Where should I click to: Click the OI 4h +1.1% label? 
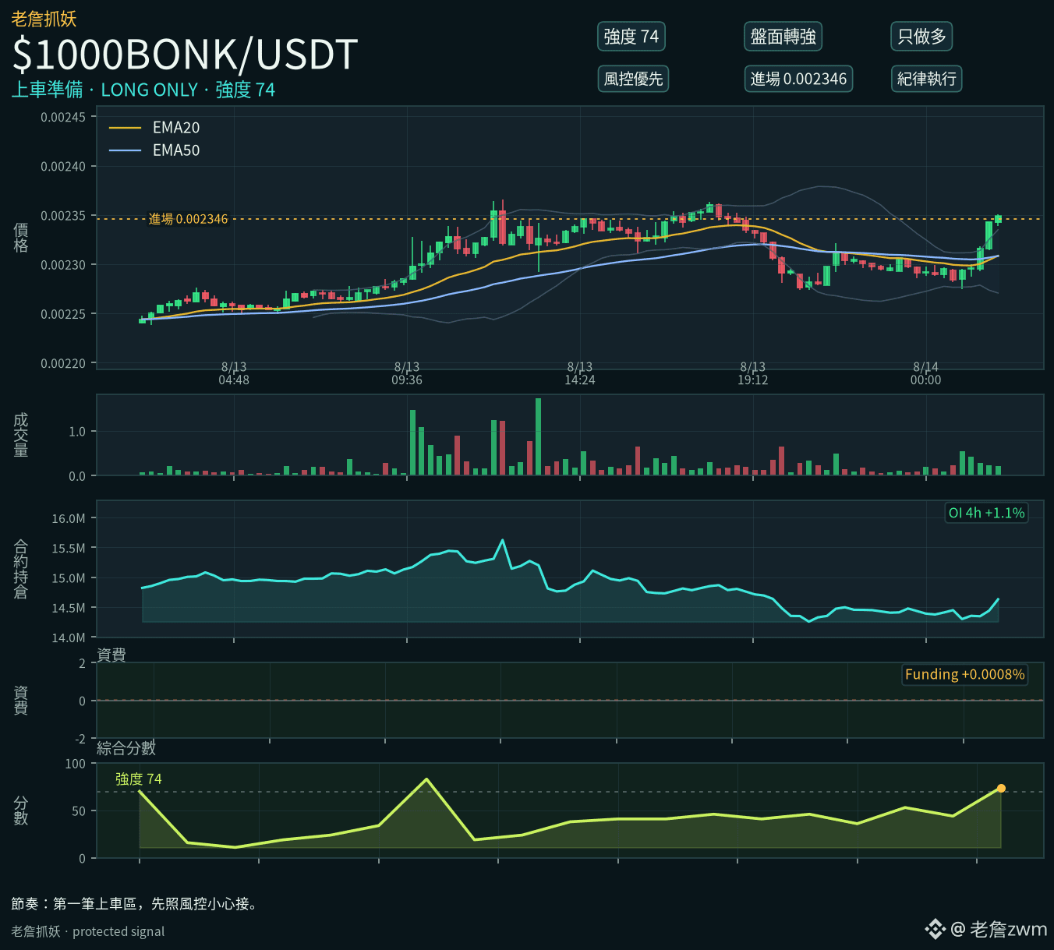coord(986,513)
